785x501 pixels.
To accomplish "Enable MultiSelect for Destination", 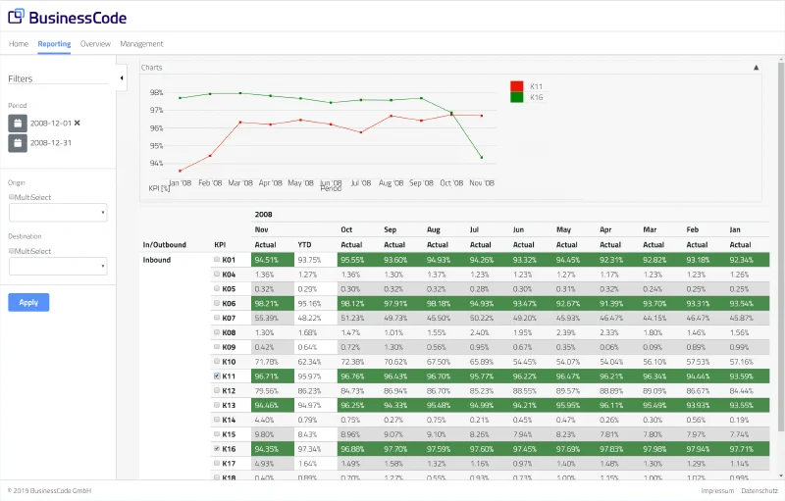I will click(11, 251).
